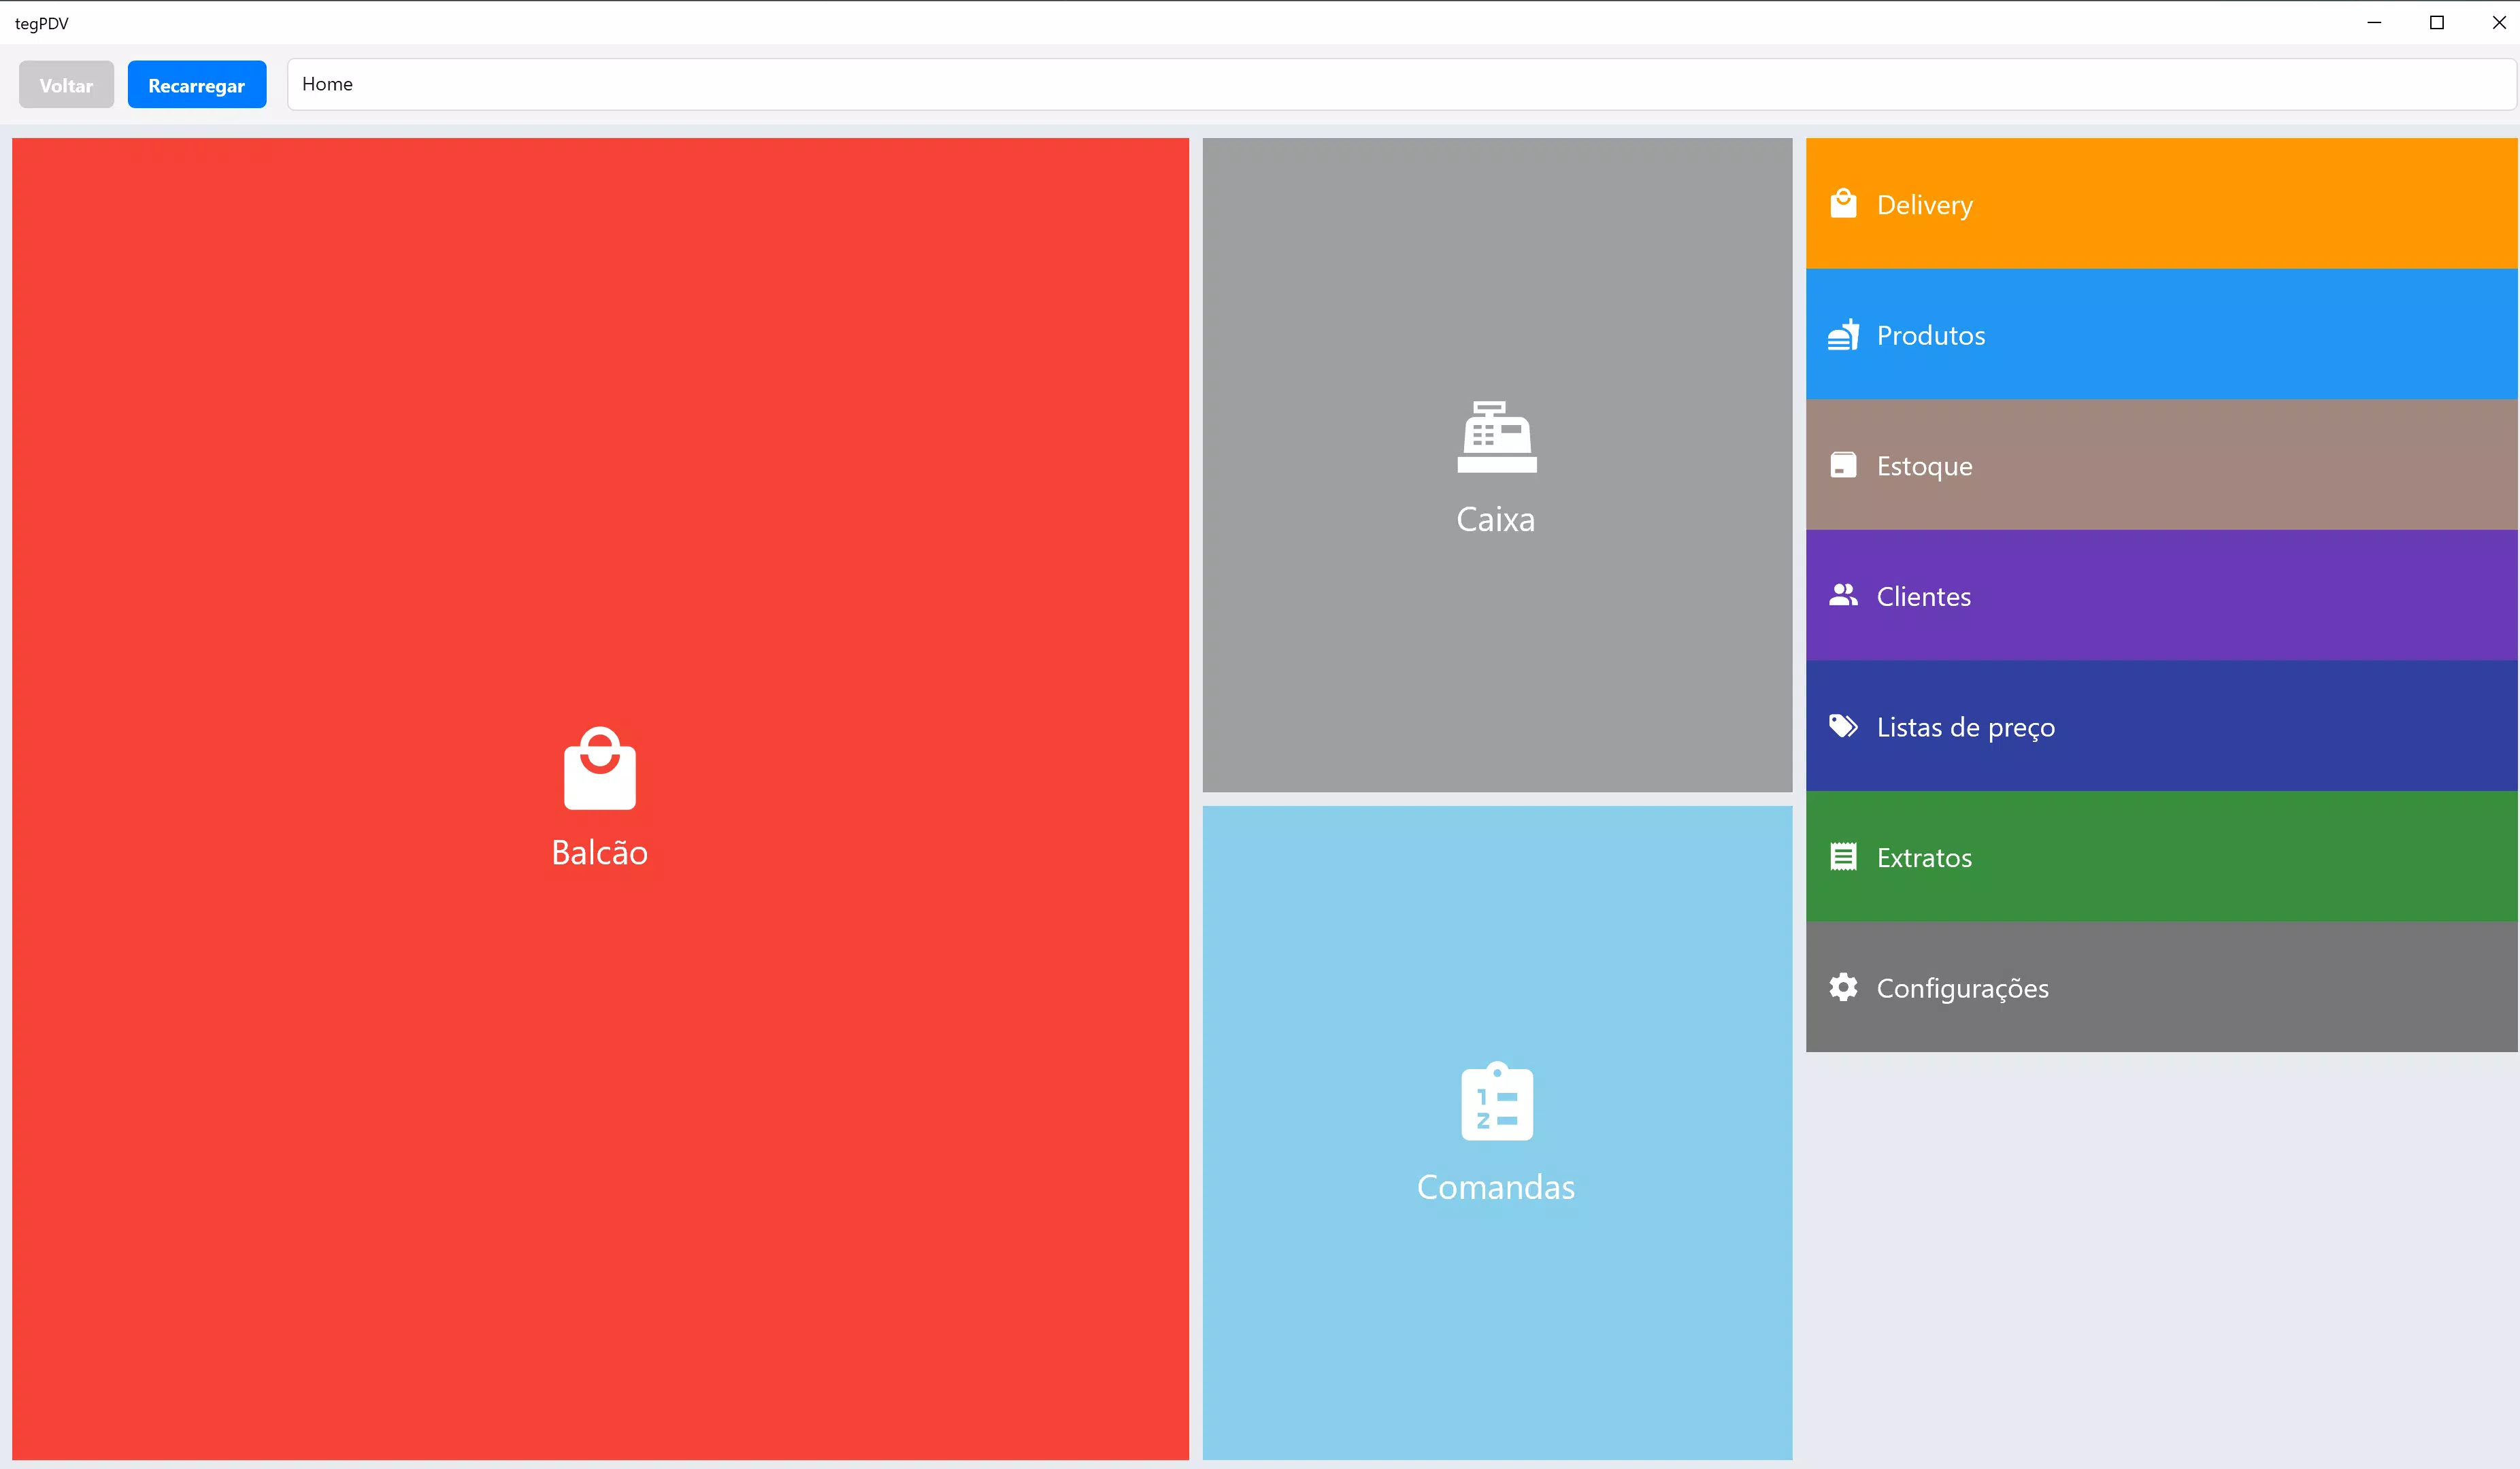This screenshot has width=2520, height=1469.
Task: Click the Caixa cash register icon
Action: point(1497,437)
